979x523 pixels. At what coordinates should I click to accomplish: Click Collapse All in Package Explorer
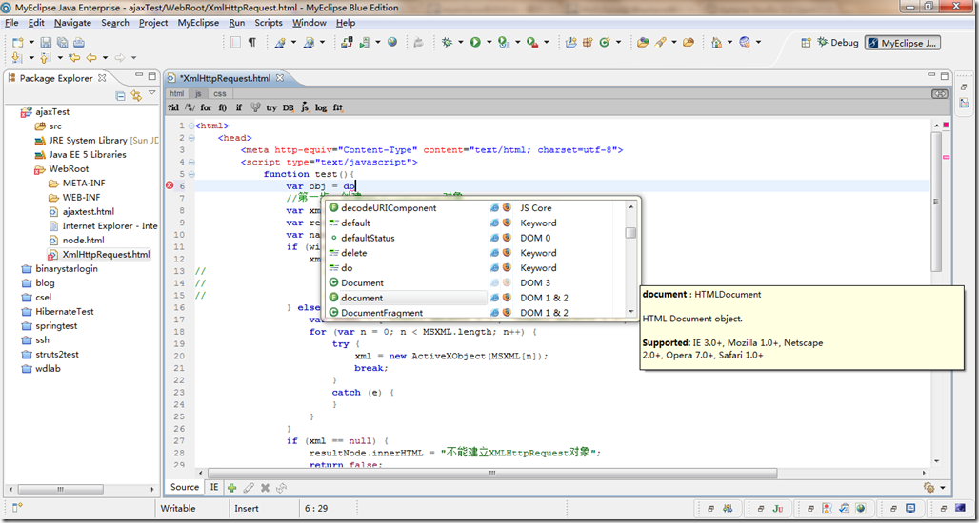pos(120,95)
